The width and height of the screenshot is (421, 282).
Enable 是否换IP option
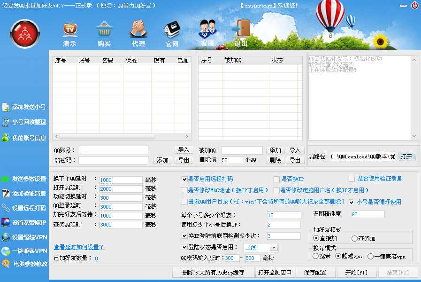click(x=276, y=179)
